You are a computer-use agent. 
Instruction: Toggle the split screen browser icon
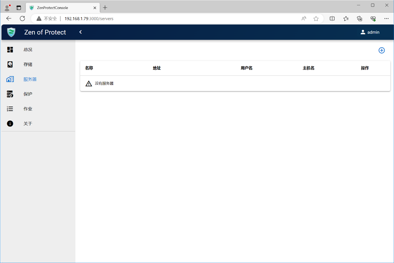pyautogui.click(x=332, y=19)
